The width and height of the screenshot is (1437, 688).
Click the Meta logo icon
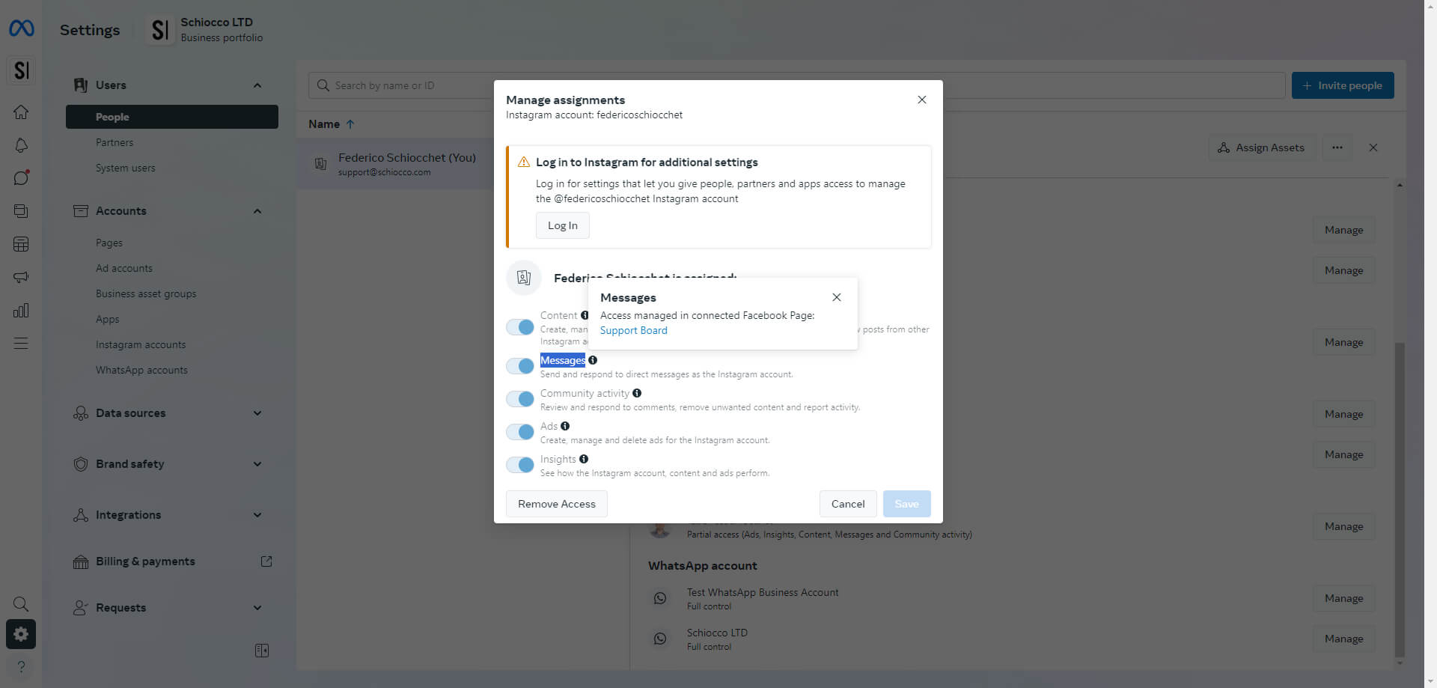(x=21, y=28)
